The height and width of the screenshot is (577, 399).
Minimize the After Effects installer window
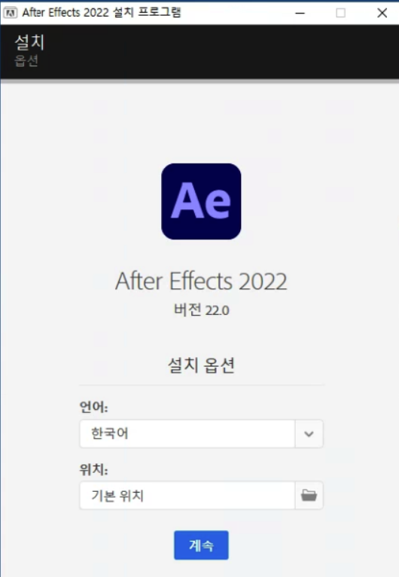pos(300,13)
